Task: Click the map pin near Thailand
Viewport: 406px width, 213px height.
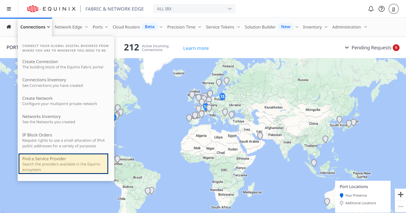Action: 325,139
